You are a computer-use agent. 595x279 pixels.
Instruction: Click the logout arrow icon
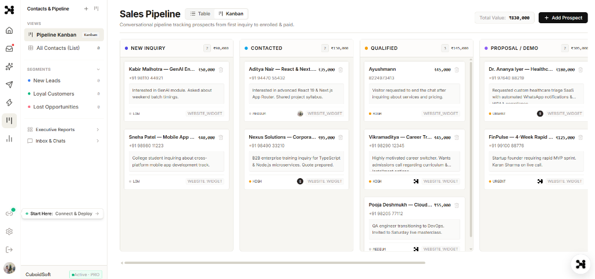tap(9, 249)
